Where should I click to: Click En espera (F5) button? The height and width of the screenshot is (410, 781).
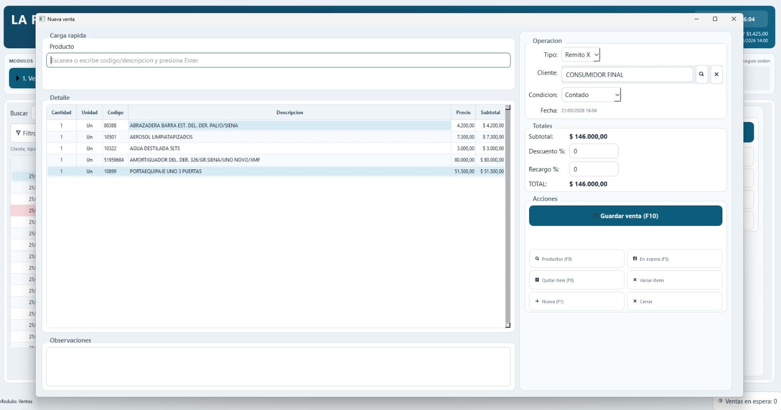[675, 259]
